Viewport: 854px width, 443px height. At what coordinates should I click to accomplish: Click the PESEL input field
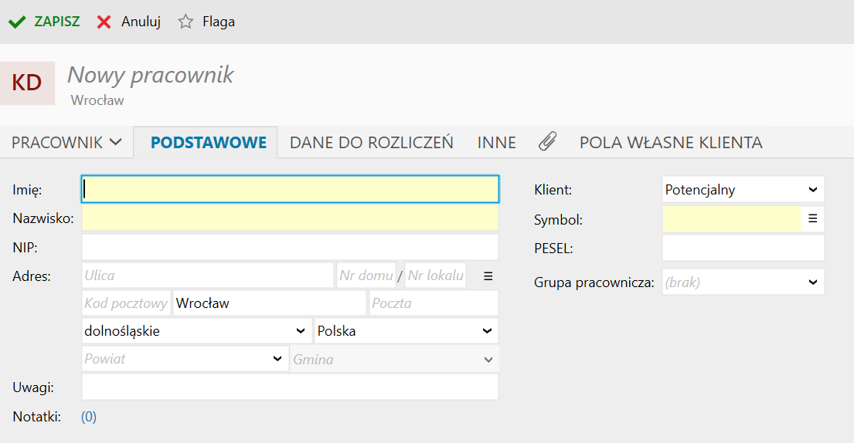(743, 249)
